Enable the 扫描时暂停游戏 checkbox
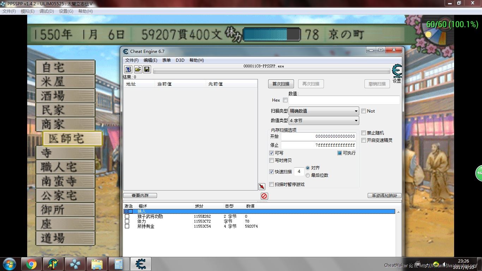Screen dimensions: 482x271 point(271,185)
